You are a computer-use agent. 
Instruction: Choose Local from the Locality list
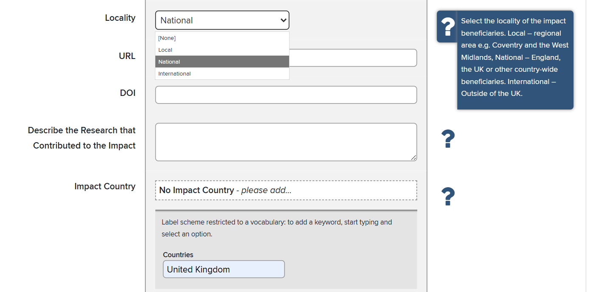222,50
